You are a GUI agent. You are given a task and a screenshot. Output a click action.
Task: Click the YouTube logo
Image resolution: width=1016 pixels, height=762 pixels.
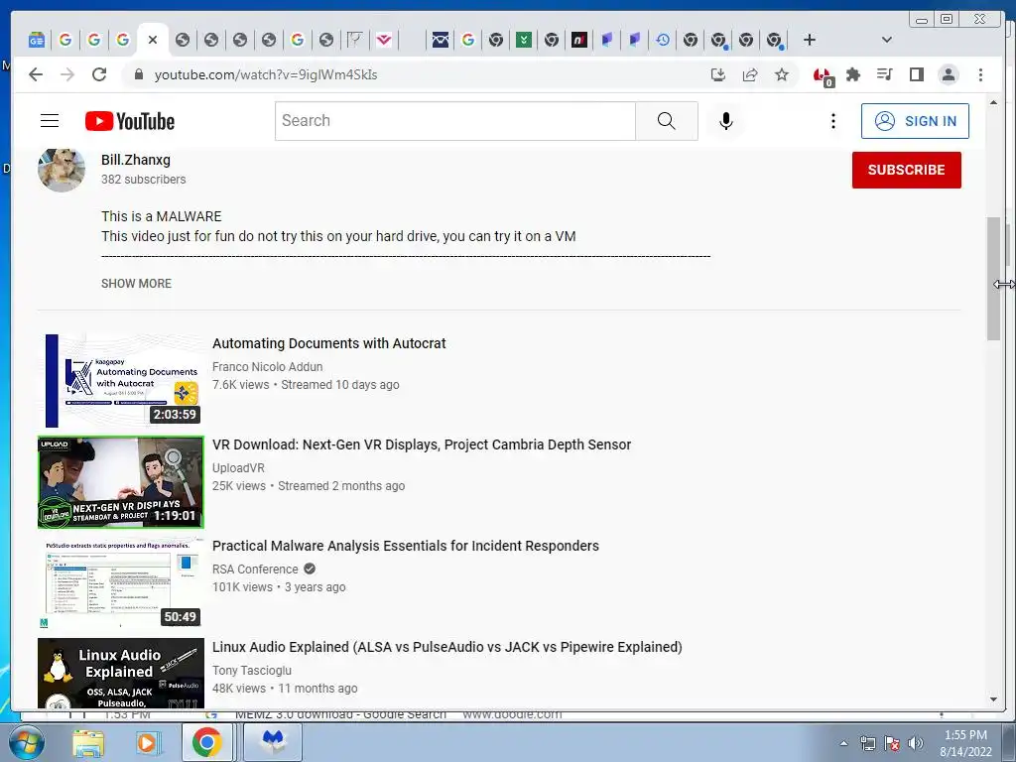130,121
